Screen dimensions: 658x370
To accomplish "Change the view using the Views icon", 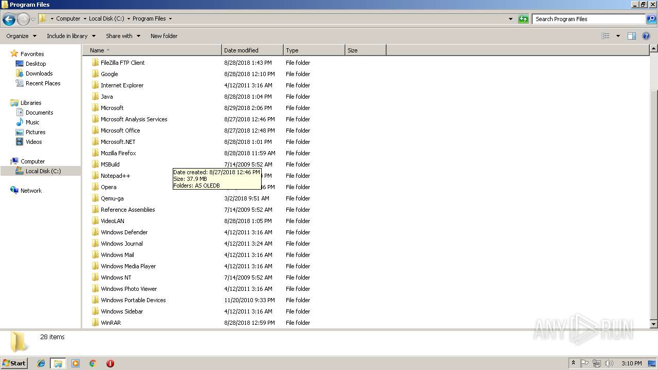I will click(606, 36).
